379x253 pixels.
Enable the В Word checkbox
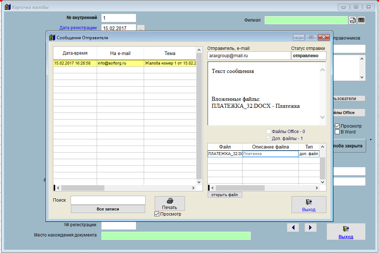tap(337, 132)
